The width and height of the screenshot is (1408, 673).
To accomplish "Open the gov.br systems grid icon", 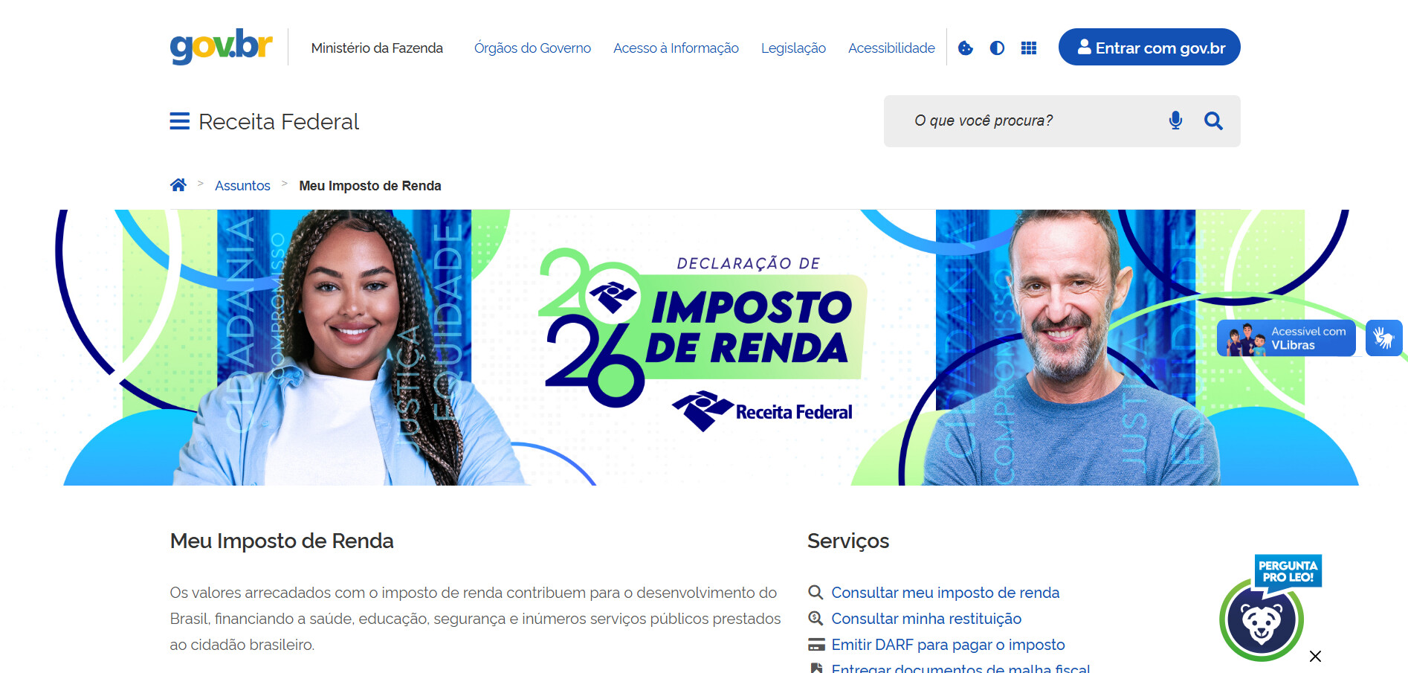I will [1029, 48].
